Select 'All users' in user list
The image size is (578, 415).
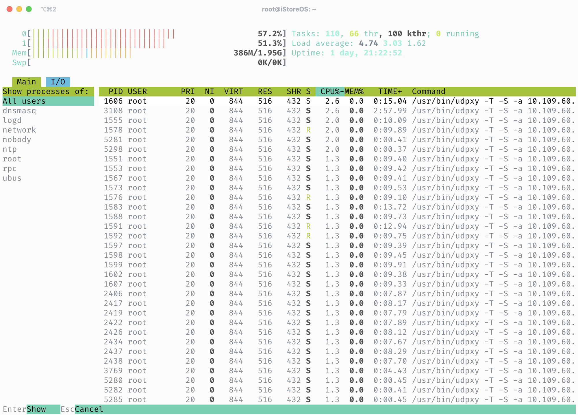[x=24, y=101]
